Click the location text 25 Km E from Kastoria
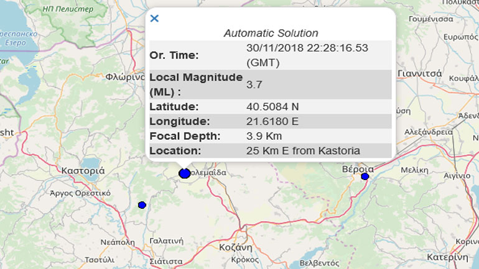 303,150
